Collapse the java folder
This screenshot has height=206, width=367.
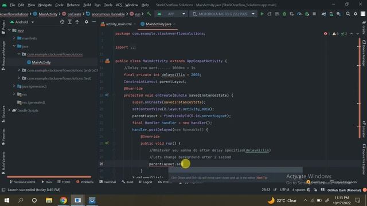pyautogui.click(x=14, y=46)
